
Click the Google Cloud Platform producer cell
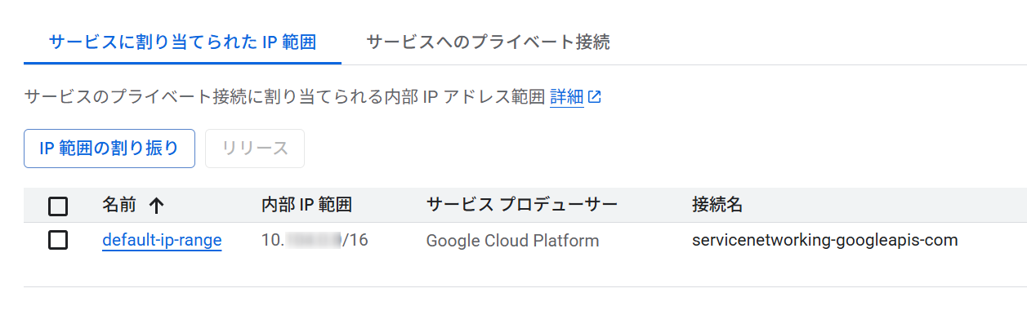pos(513,241)
